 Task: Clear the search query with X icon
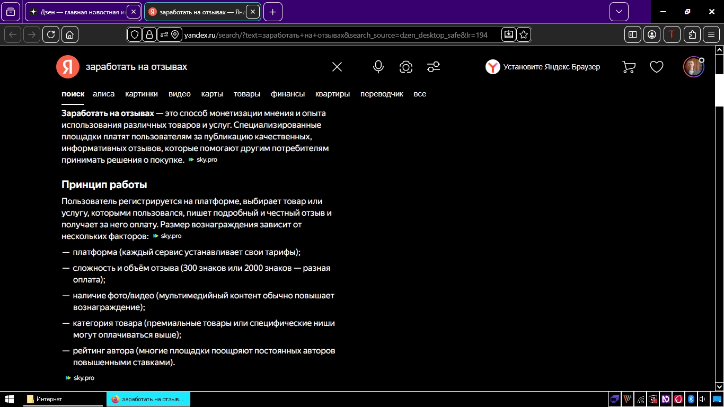(x=337, y=67)
